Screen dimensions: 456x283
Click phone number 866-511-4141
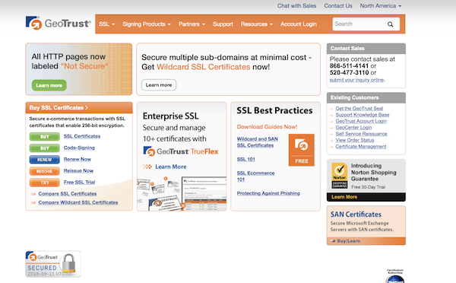349,65
